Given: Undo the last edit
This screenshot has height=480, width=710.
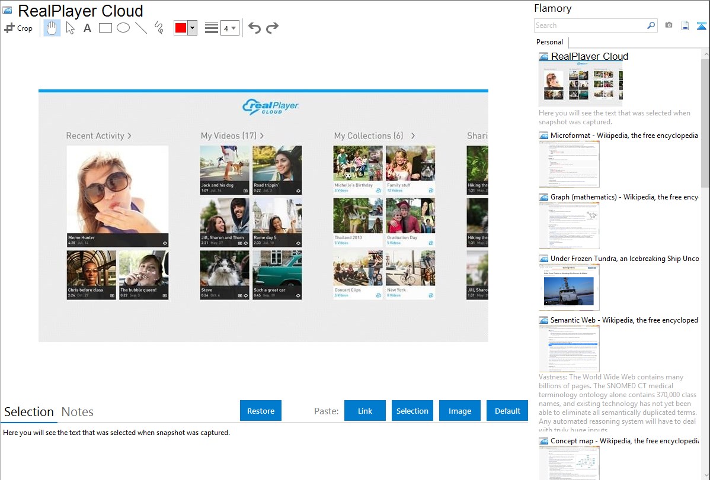Looking at the screenshot, I should 254,28.
